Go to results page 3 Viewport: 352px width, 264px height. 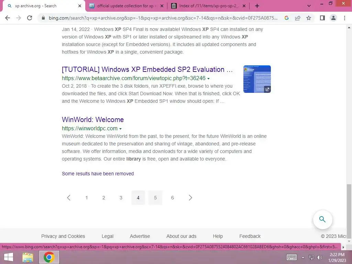(121, 198)
